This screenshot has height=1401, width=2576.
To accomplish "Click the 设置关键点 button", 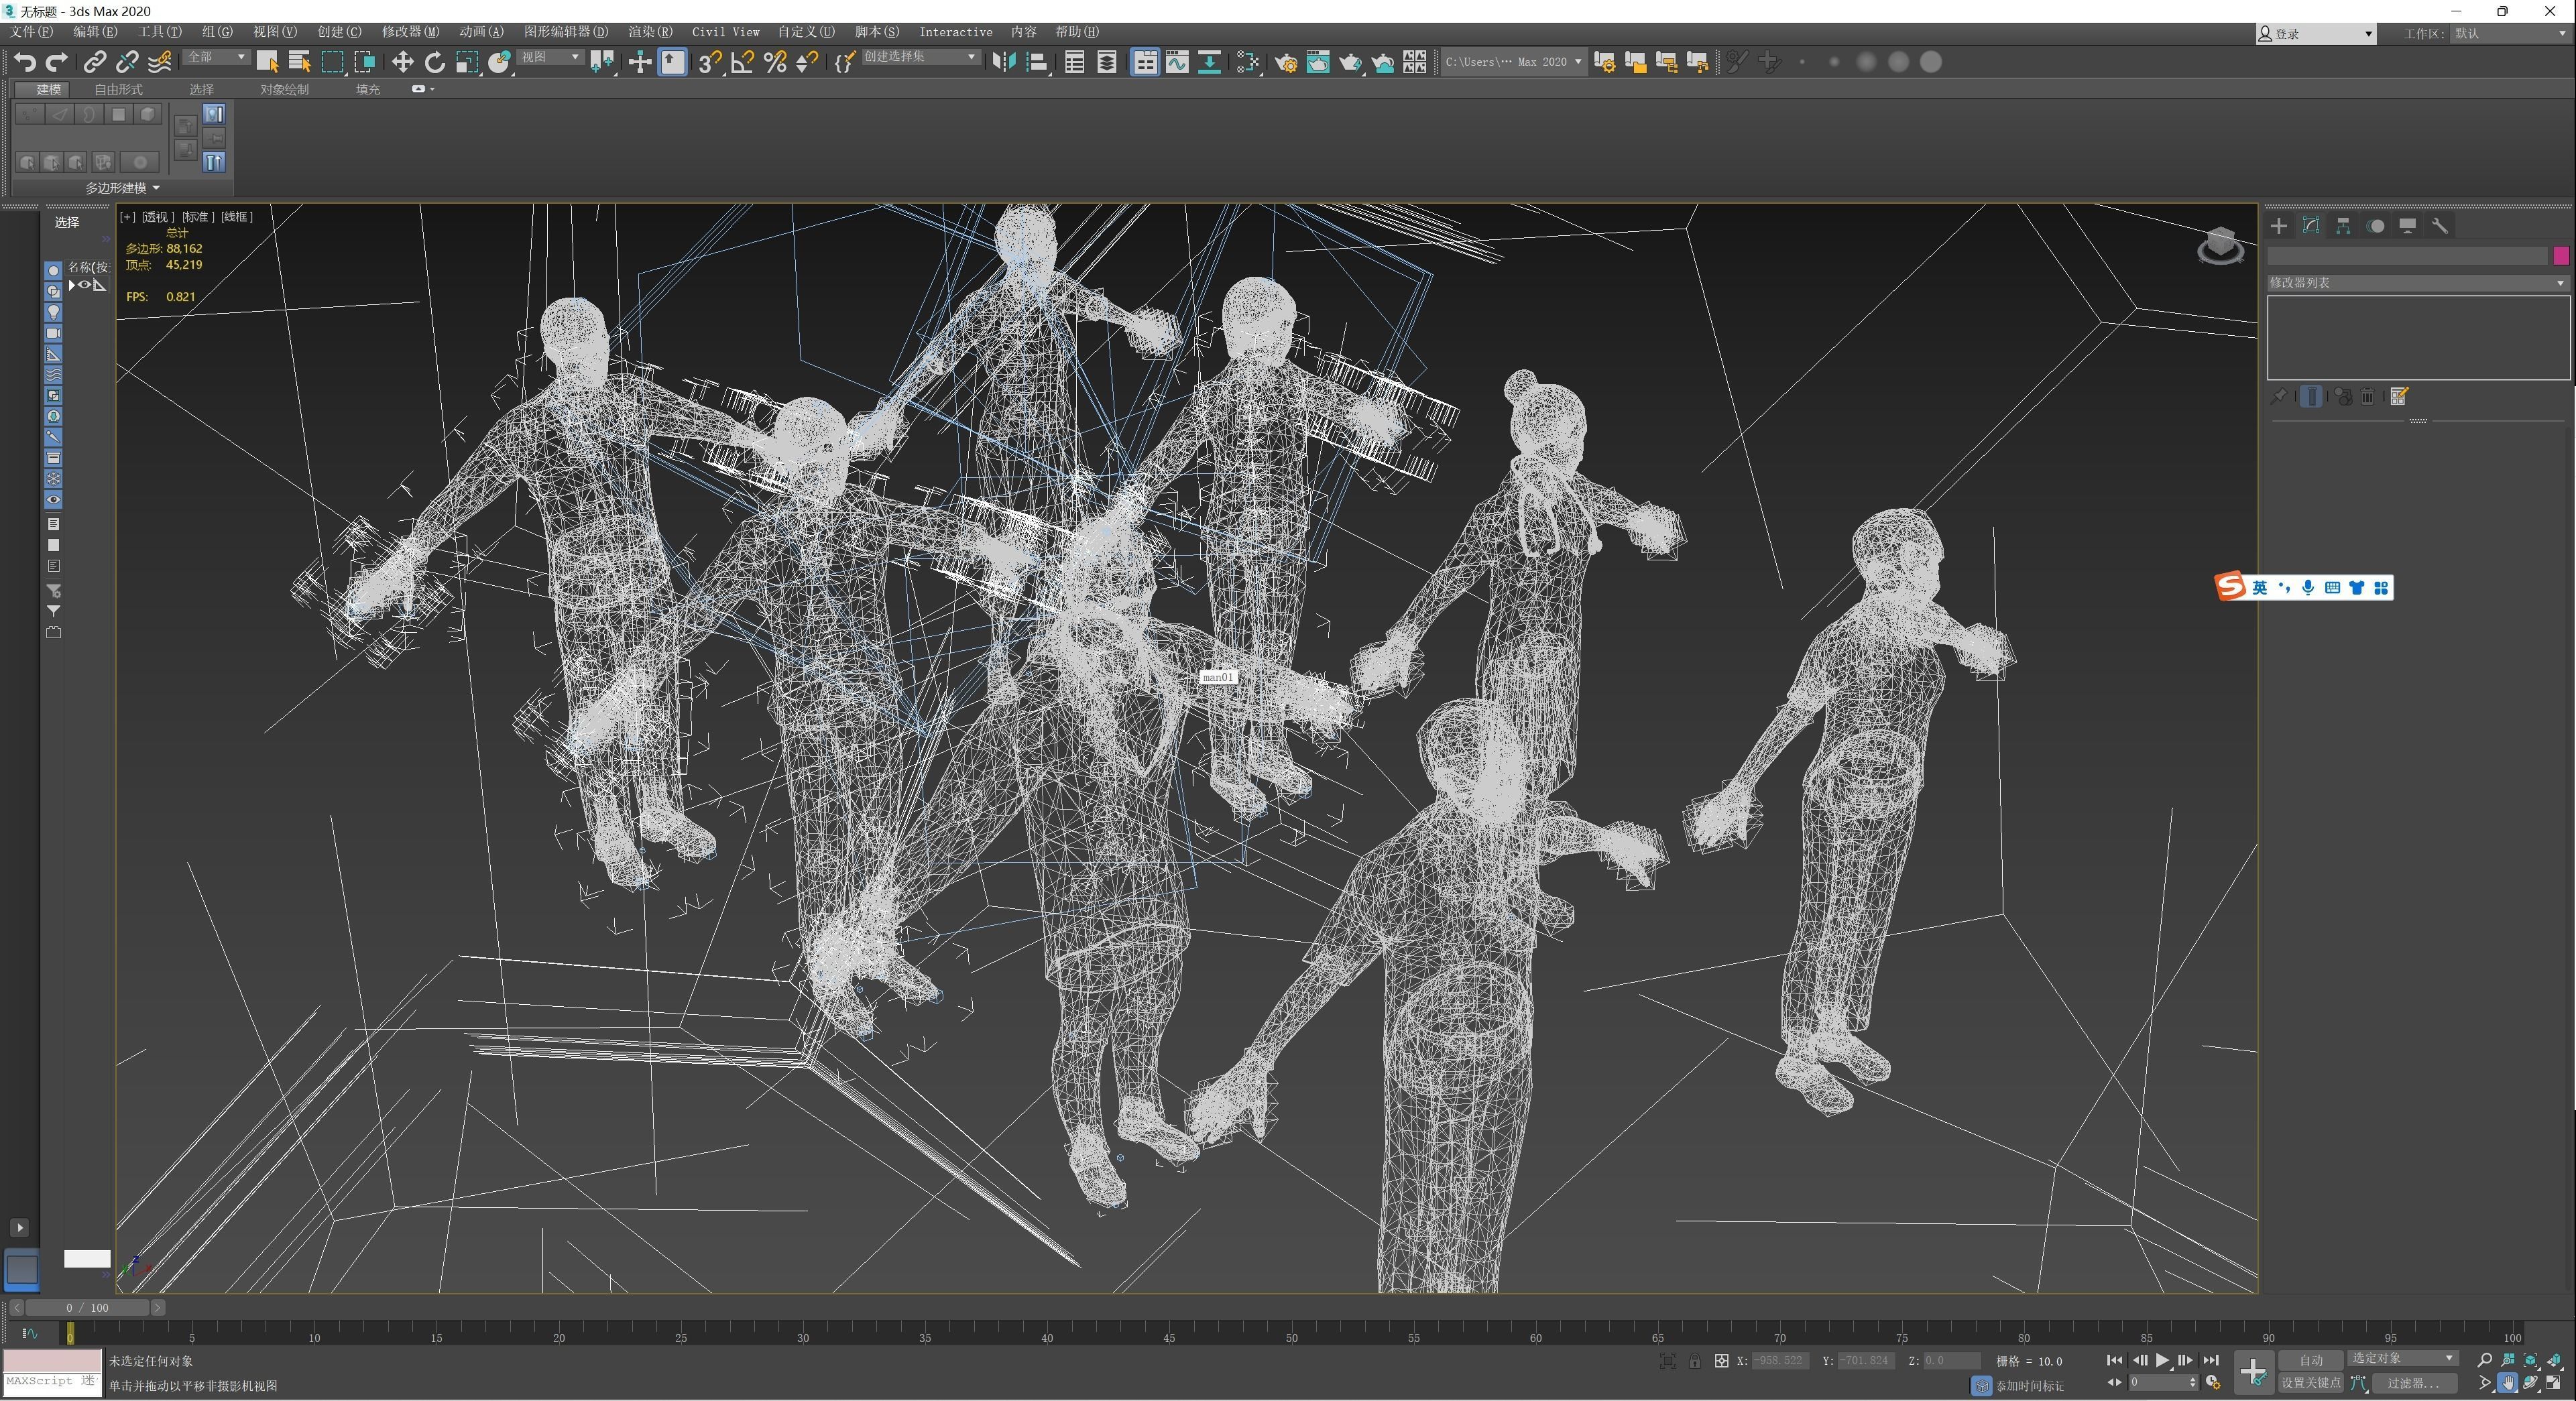I will tap(2310, 1383).
